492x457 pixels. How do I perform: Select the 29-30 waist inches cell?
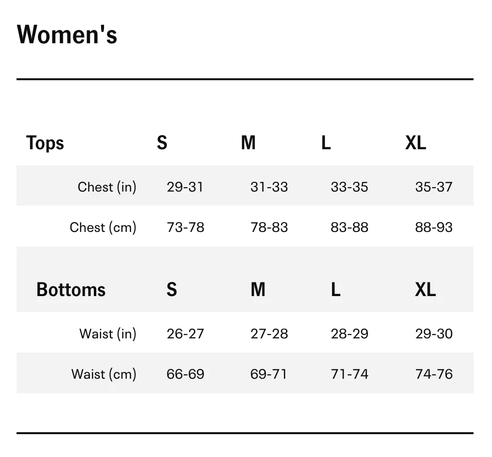point(434,334)
